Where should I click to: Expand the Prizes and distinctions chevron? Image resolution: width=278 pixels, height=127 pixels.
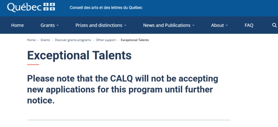[125, 25]
